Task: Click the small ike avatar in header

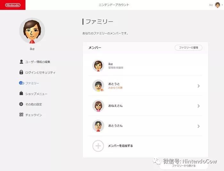Action: [218, 5]
